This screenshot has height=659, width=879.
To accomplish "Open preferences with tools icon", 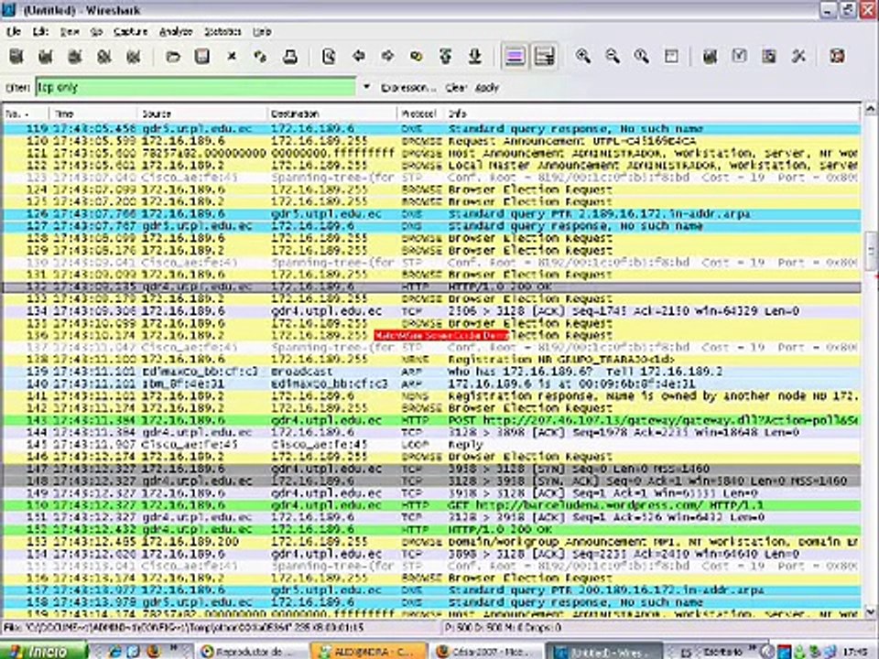I will 798,56.
